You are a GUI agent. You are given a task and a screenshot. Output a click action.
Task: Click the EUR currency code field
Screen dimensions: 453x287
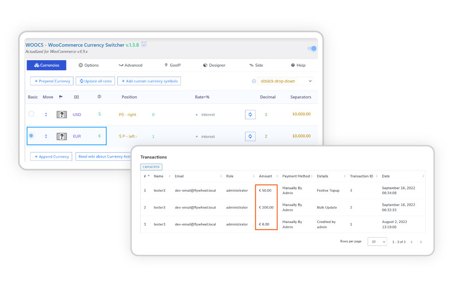click(77, 136)
